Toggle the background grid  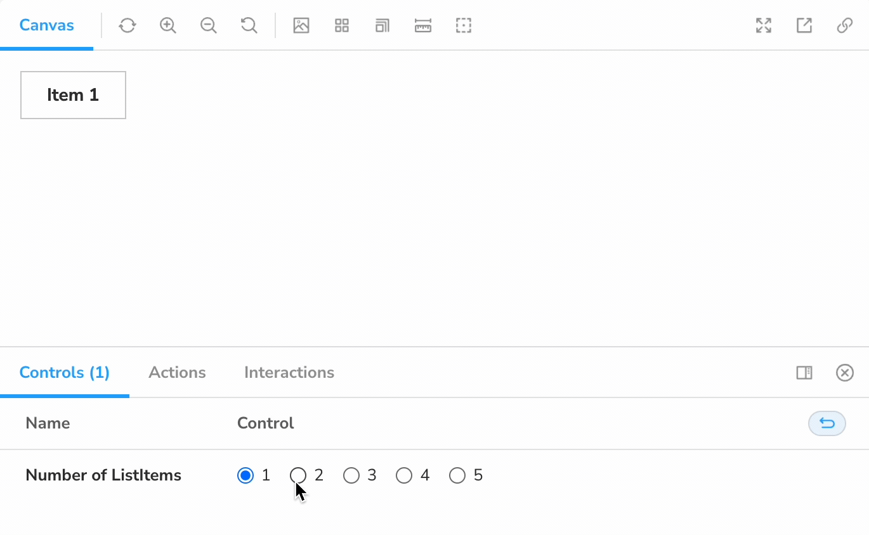click(x=342, y=25)
